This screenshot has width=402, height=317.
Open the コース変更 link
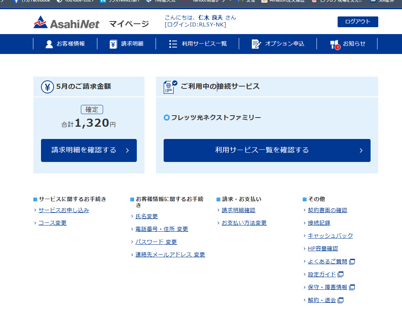53,223
